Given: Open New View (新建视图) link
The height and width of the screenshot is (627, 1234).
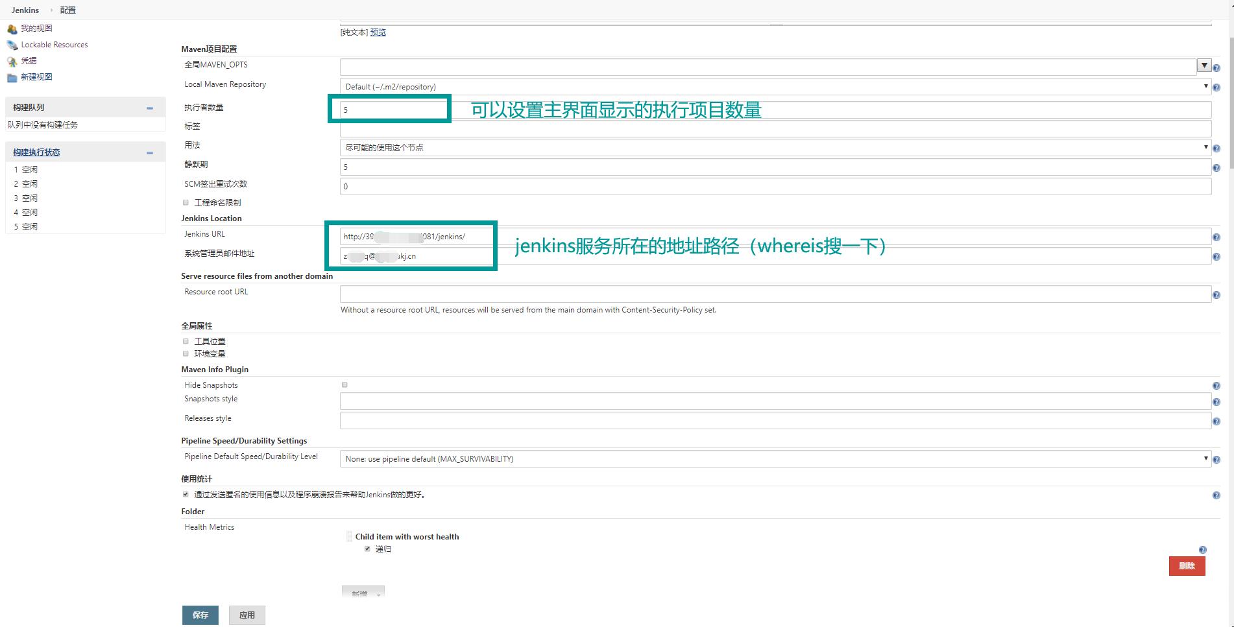Looking at the screenshot, I should pos(36,77).
